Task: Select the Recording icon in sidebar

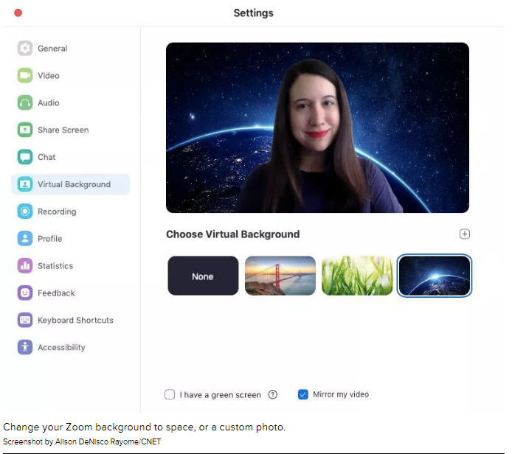Action: point(25,212)
